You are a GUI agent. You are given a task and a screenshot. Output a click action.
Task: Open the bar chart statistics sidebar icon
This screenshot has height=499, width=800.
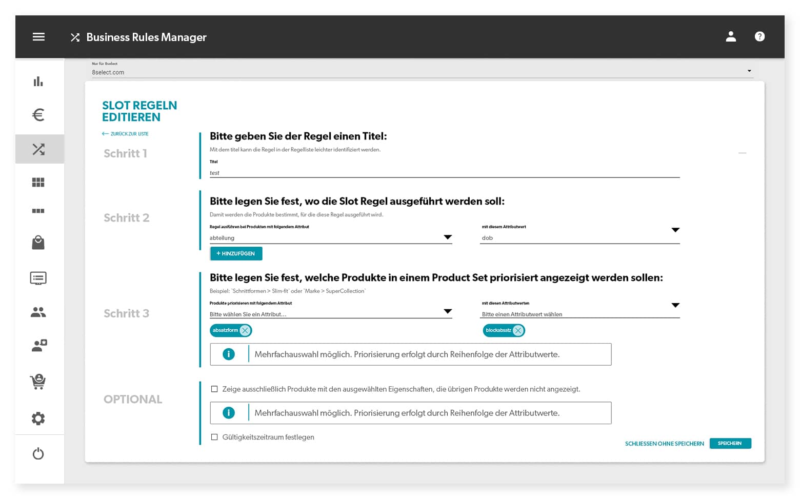pyautogui.click(x=38, y=82)
